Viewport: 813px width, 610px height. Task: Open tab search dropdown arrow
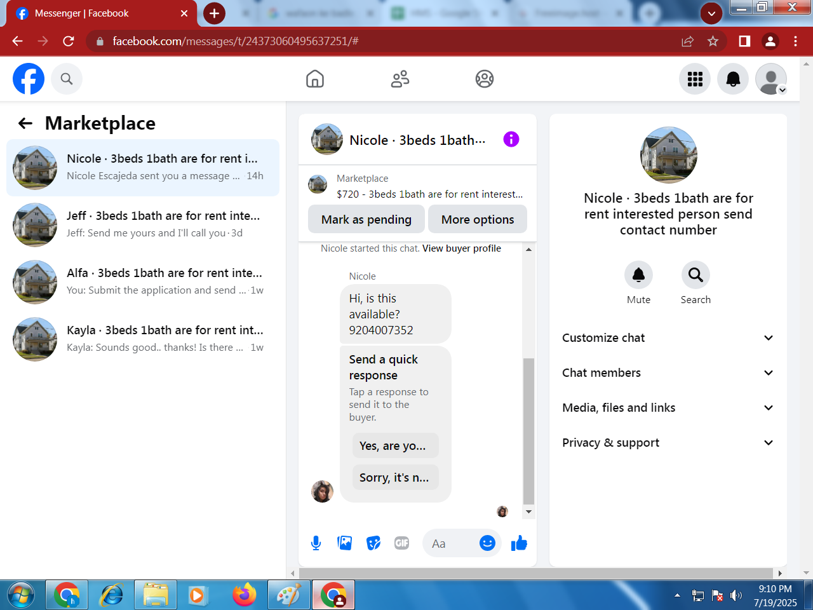click(x=711, y=13)
